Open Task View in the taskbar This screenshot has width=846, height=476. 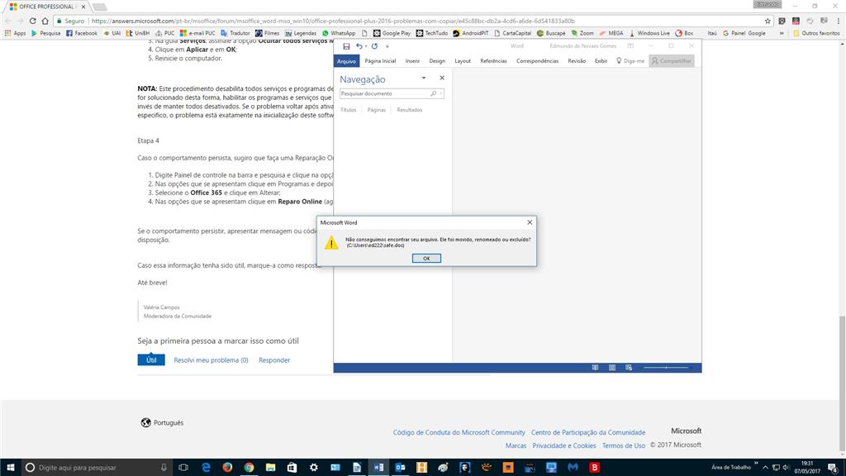(183, 468)
